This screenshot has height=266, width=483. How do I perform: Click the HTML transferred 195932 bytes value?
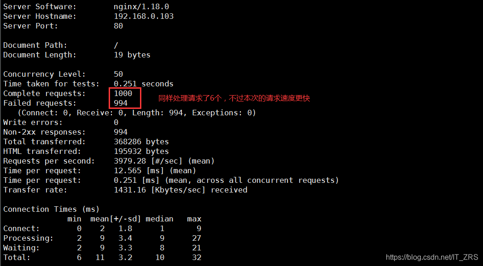(141, 151)
